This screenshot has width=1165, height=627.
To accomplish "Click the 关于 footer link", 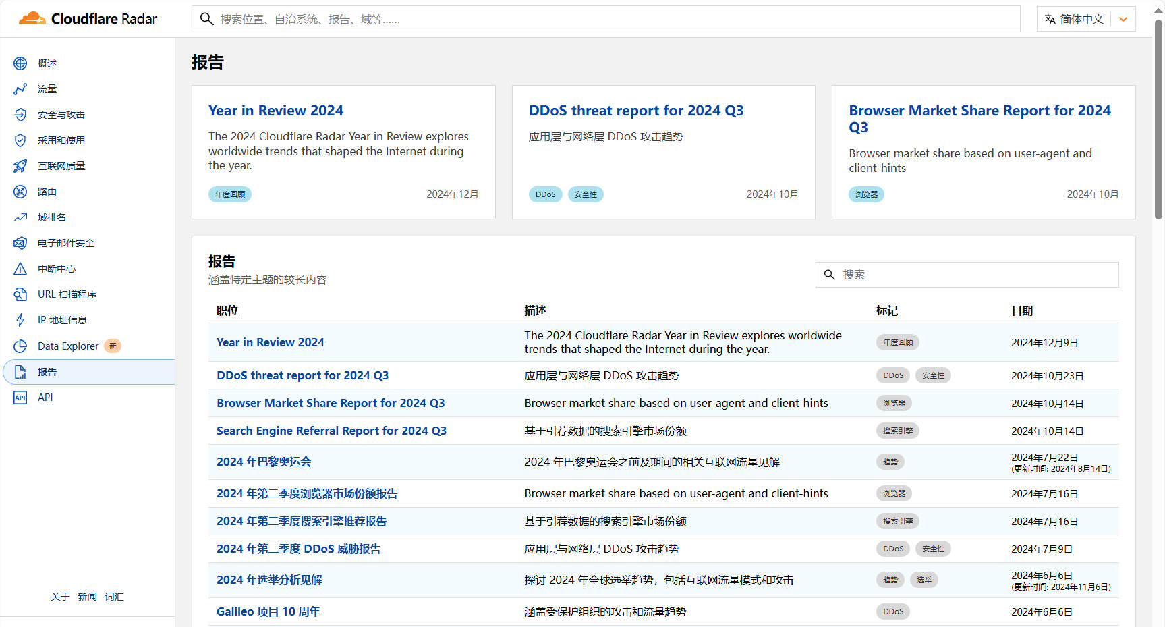I will pyautogui.click(x=60, y=597).
